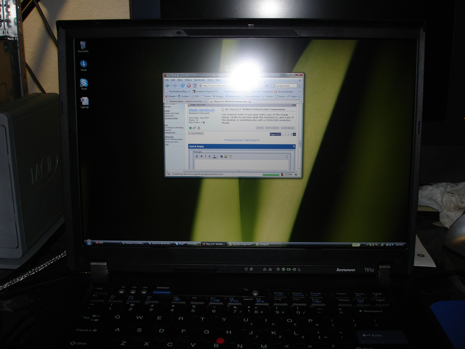Viewport: 465px width, 349px height.
Task: Open the View menu
Action: coord(180,80)
